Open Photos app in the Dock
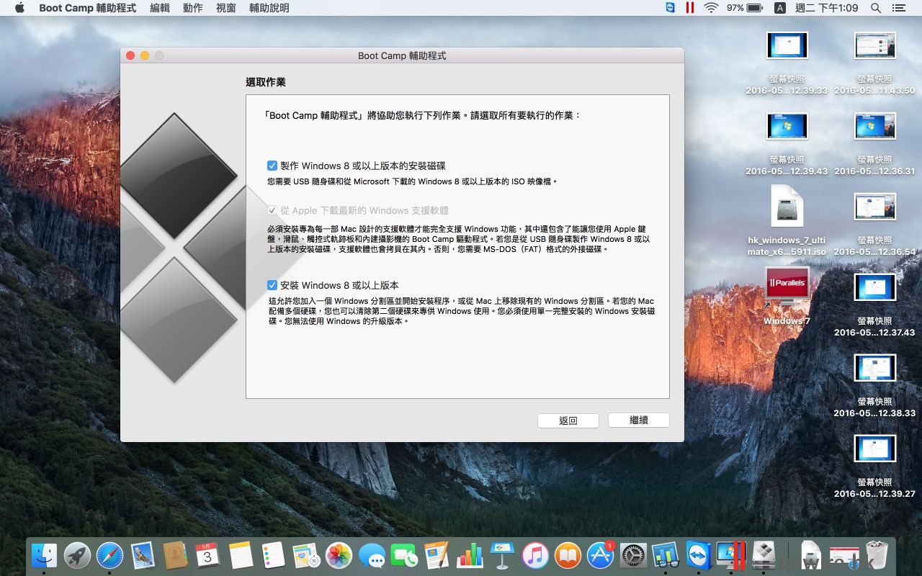The image size is (922, 576). click(338, 556)
